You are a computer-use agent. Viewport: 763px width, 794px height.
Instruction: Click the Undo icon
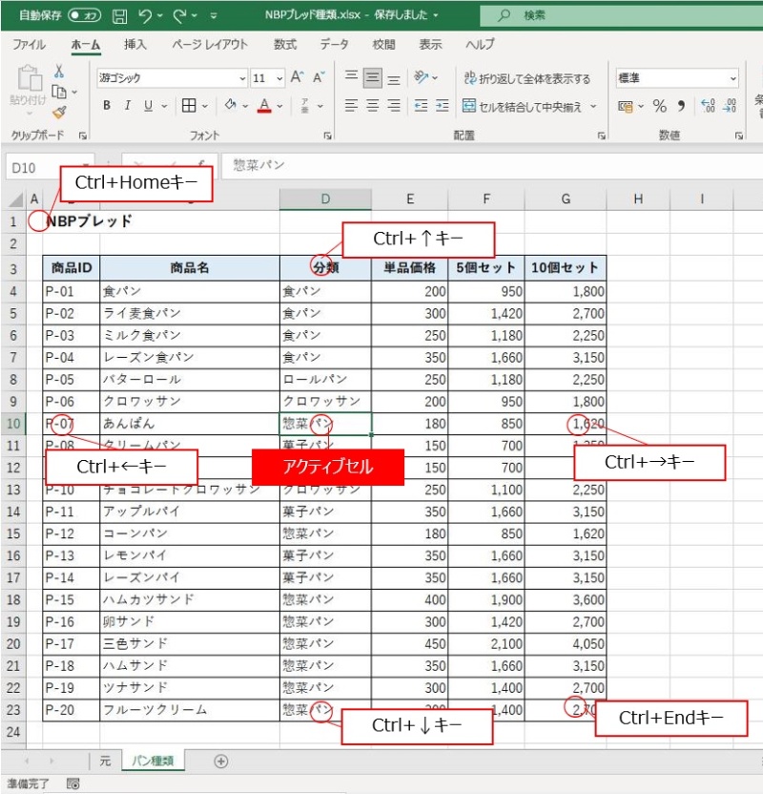click(x=145, y=16)
